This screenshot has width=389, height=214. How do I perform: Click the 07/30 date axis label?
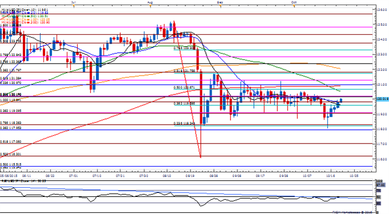click(x=144, y=175)
